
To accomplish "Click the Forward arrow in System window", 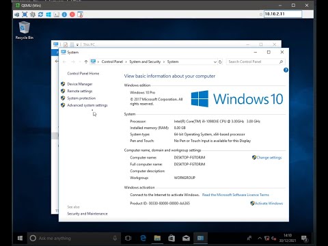I will point(73,61).
